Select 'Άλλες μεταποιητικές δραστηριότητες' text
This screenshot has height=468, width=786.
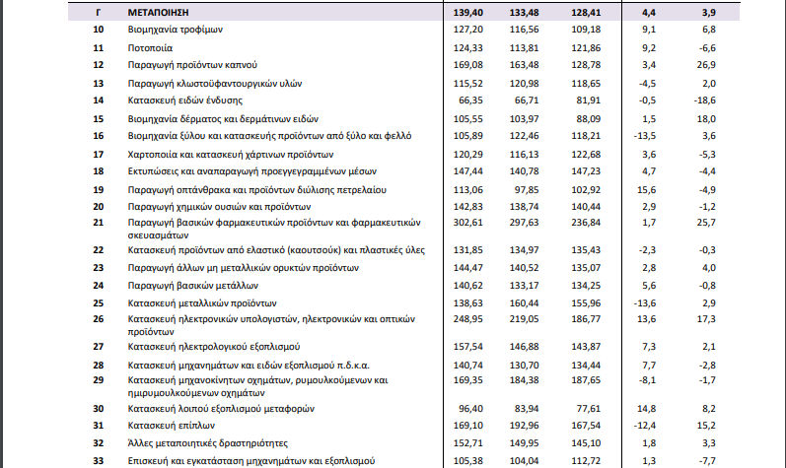[208, 443]
